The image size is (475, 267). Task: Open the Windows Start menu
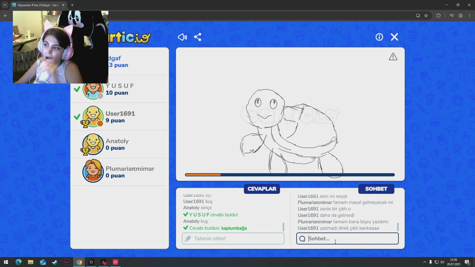(6, 262)
